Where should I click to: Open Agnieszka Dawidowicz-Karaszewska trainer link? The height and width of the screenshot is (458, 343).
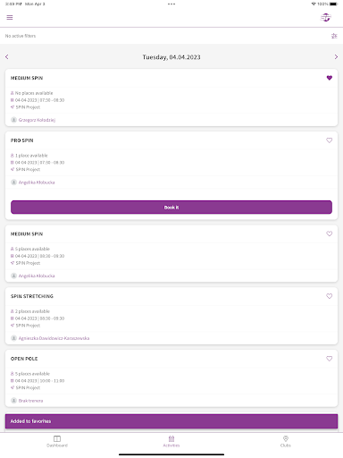(x=54, y=338)
